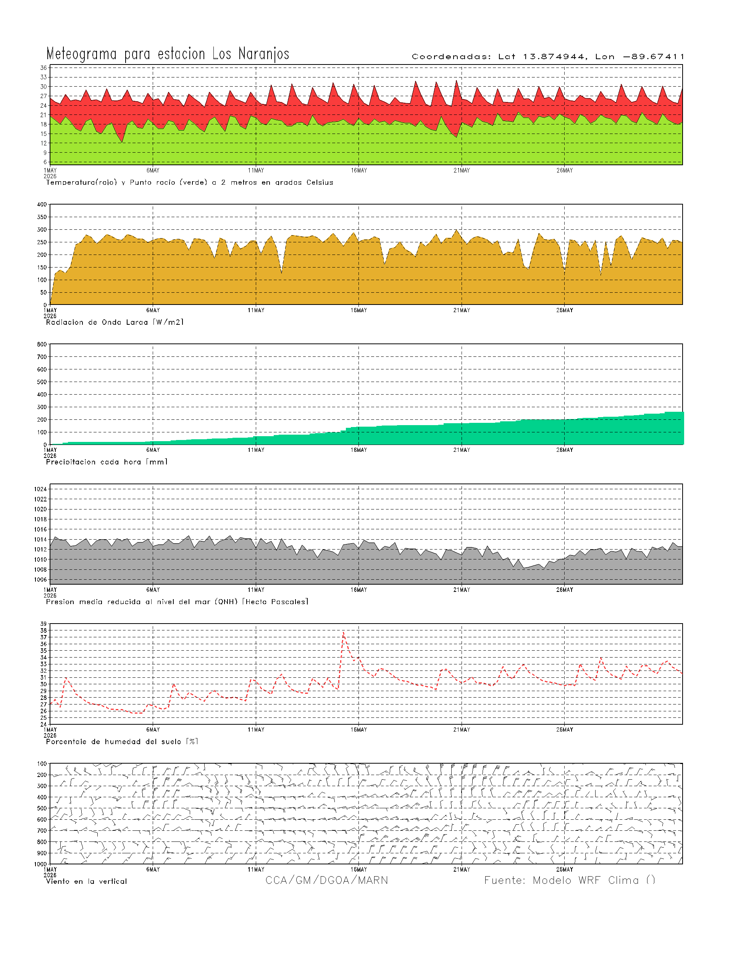Click the Porcentaje de humedad del suelo caption
Image resolution: width=733 pixels, height=980 pixels.
coord(122,741)
